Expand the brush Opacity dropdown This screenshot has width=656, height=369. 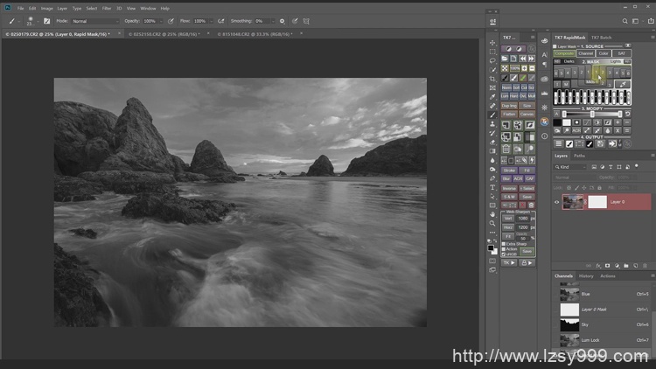click(162, 20)
